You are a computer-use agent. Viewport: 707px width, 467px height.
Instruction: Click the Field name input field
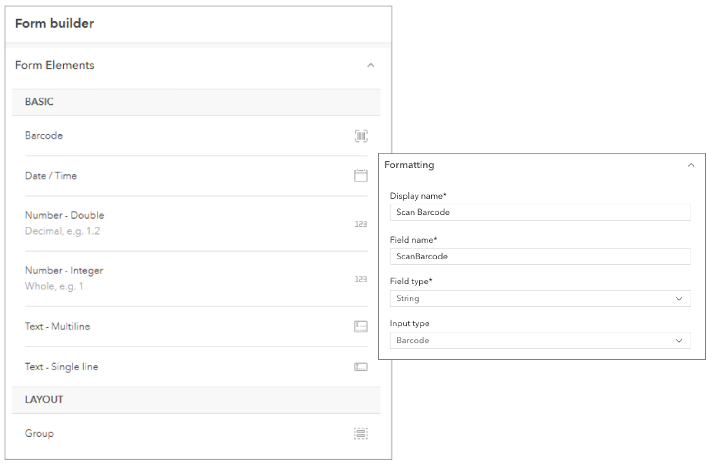point(540,256)
